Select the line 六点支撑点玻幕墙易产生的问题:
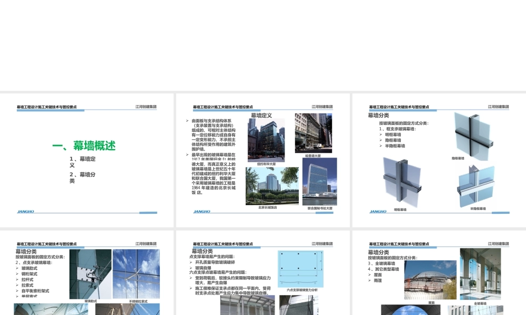Screen dimensions: 526x315 (x=218, y=272)
